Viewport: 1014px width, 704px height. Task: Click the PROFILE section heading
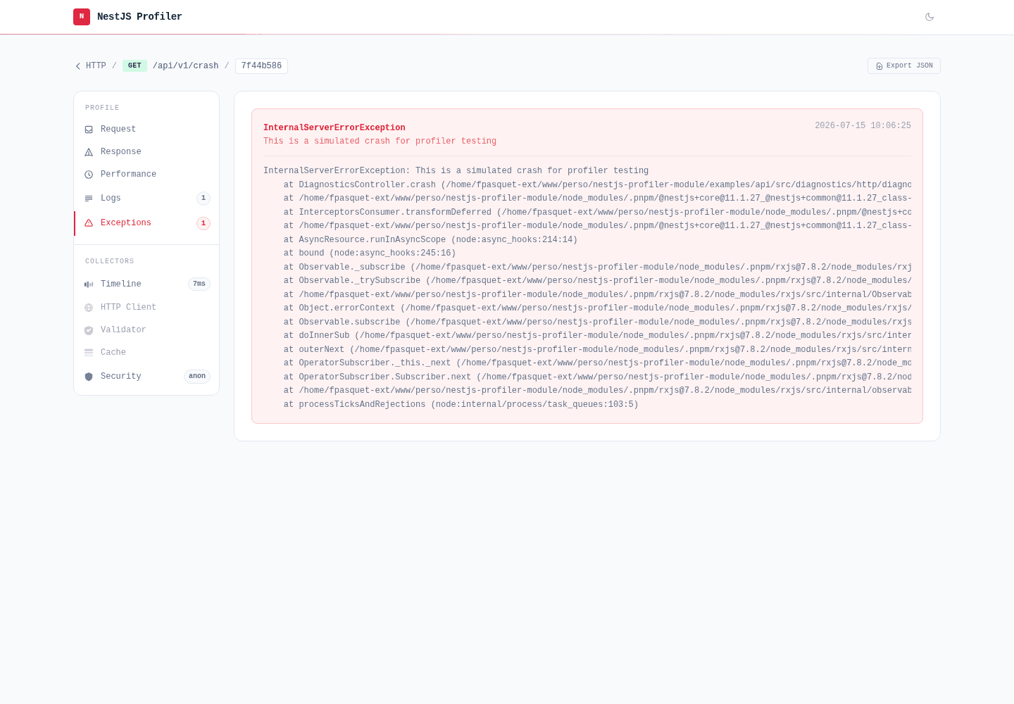coord(102,108)
